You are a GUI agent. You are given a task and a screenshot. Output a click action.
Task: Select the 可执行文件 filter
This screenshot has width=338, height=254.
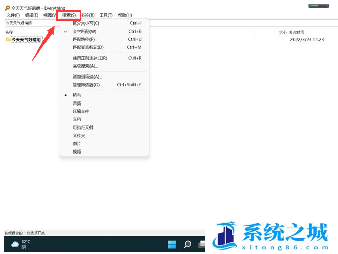click(105, 128)
